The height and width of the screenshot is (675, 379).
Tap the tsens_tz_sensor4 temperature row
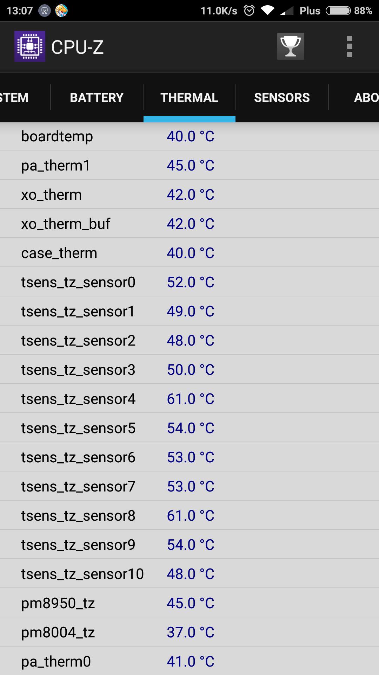[189, 399]
